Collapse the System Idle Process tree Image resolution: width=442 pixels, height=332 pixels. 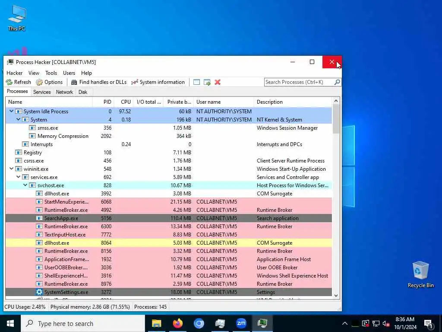[11, 111]
